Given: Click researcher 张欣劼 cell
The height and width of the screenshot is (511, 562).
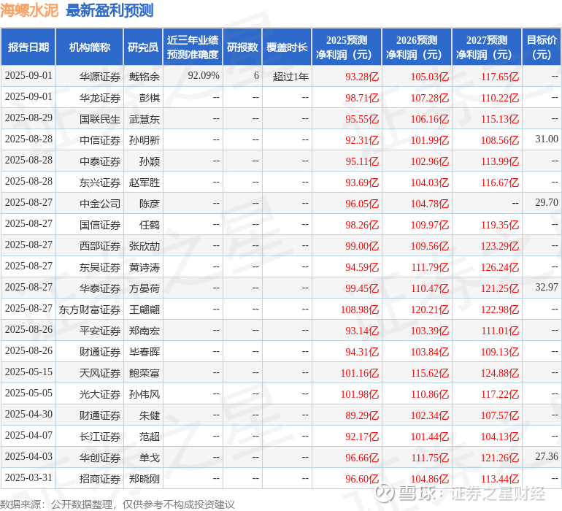Looking at the screenshot, I should coord(144,245).
